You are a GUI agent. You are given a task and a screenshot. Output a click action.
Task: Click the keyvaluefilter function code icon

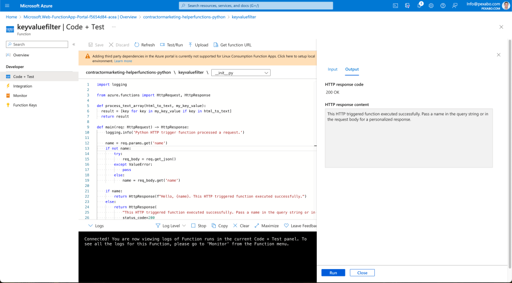(x=10, y=29)
